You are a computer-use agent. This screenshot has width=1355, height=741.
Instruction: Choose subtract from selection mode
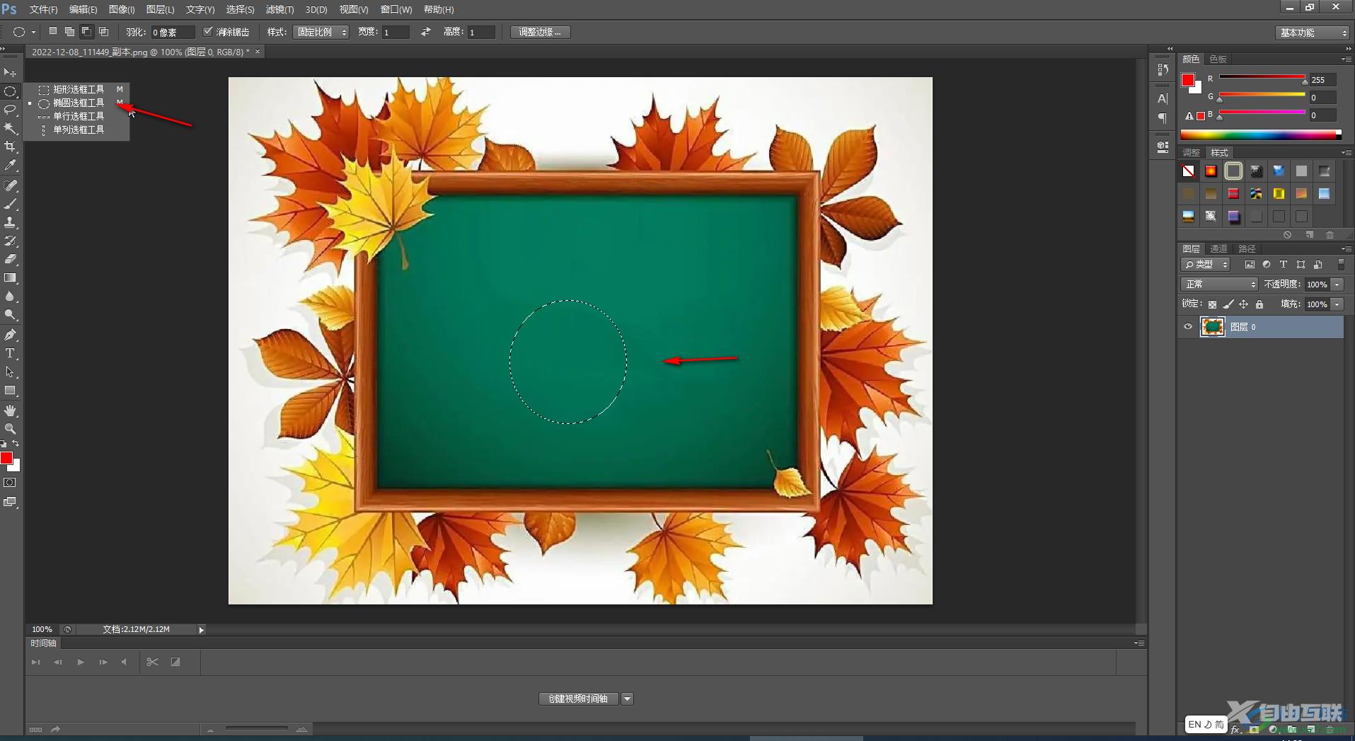click(86, 32)
